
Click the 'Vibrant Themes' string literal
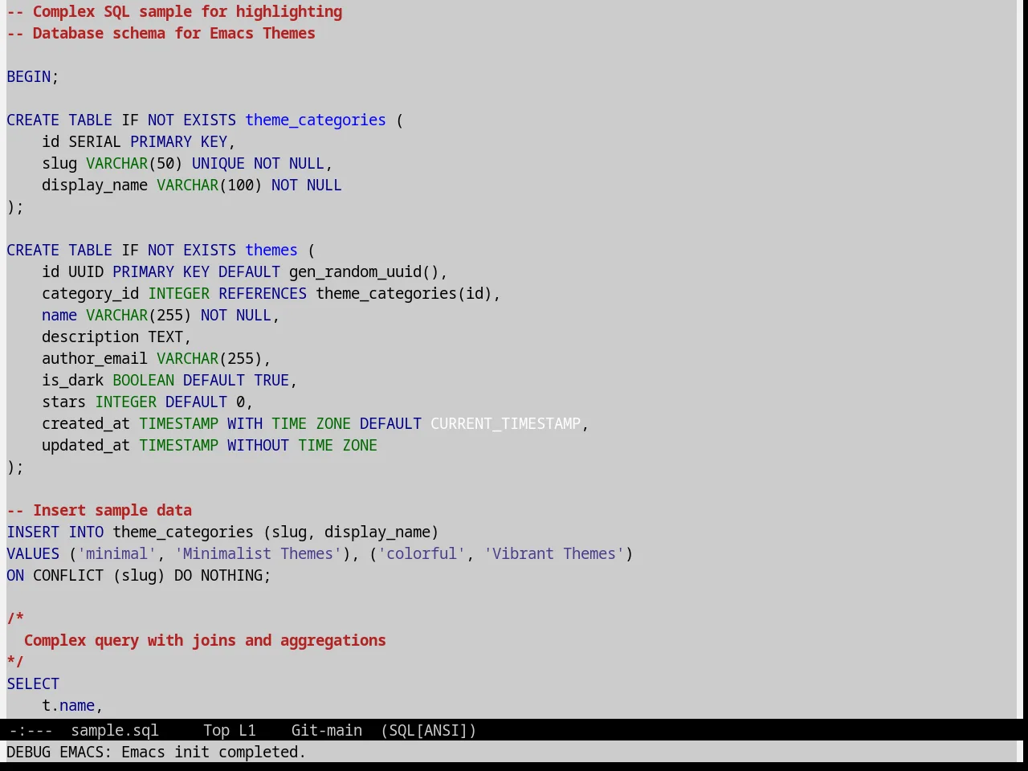554,554
